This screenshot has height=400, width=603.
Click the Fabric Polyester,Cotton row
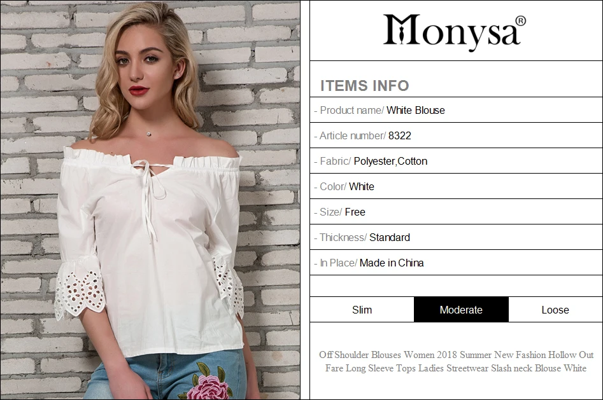(x=456, y=161)
